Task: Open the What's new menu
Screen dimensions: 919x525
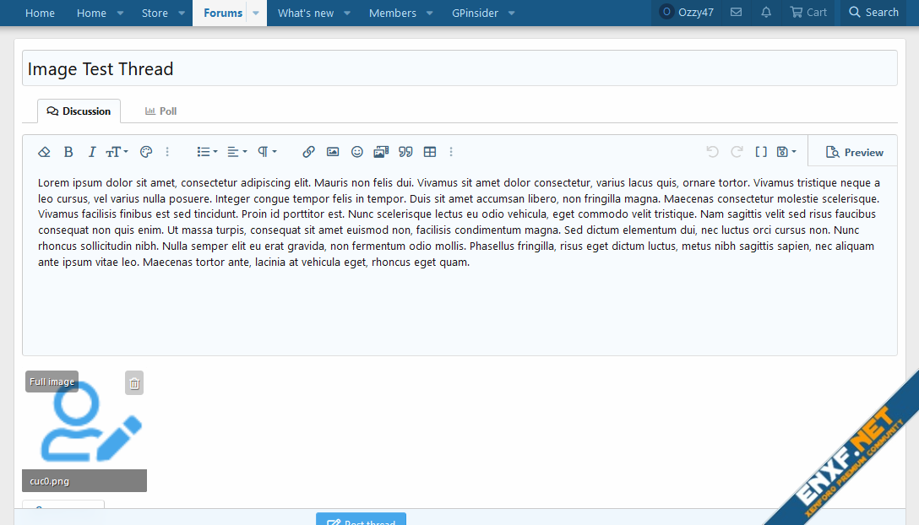Action: (305, 13)
